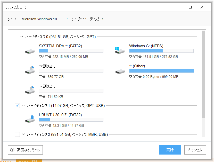Click the disk list vertical scrollbar
The width and height of the screenshot is (214, 162).
coord(203,74)
